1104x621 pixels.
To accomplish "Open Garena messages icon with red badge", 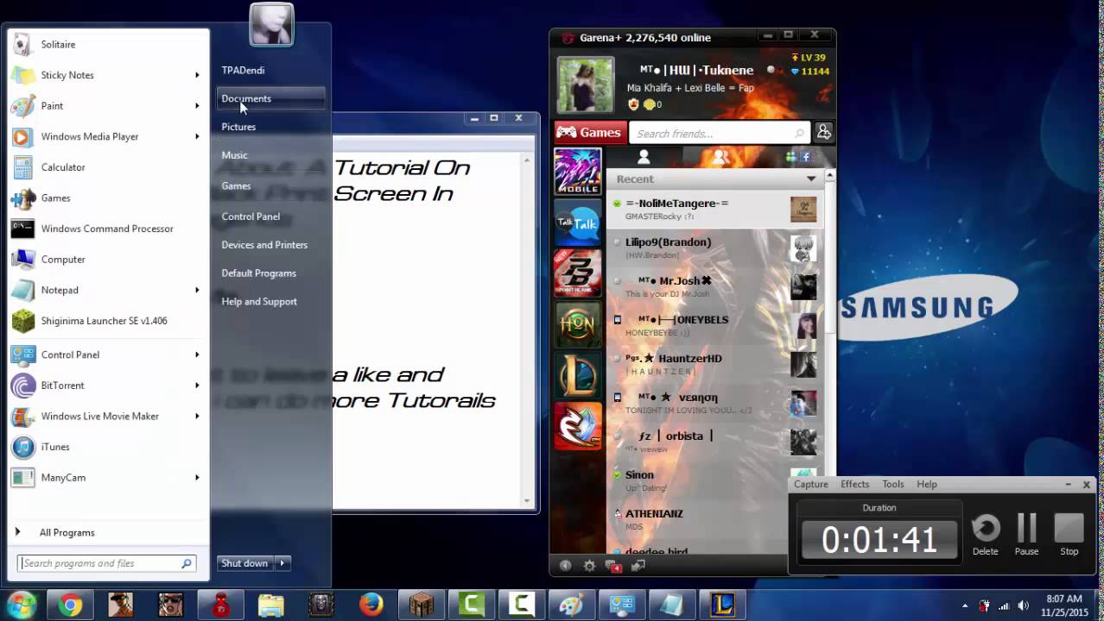I will pos(614,566).
